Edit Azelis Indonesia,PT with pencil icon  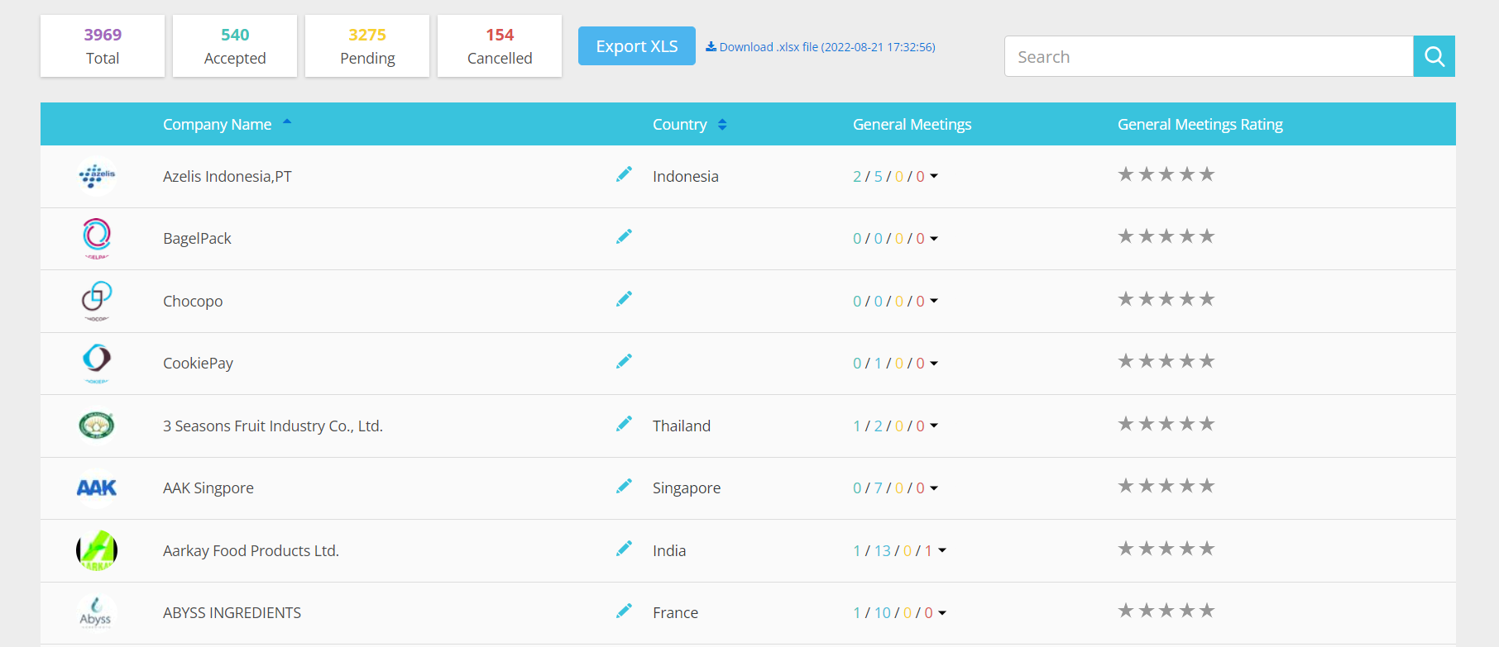(624, 174)
